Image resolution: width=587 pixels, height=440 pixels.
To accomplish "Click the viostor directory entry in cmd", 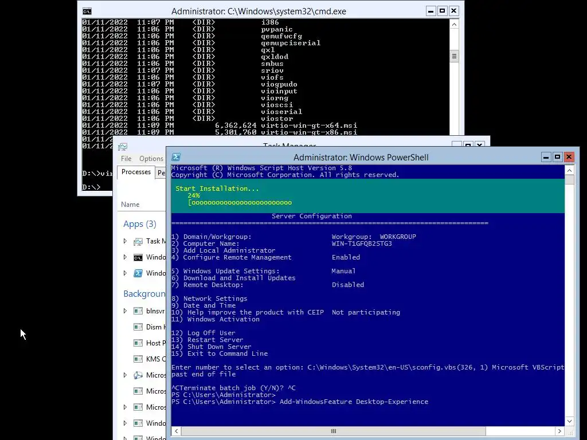I will pyautogui.click(x=277, y=119).
